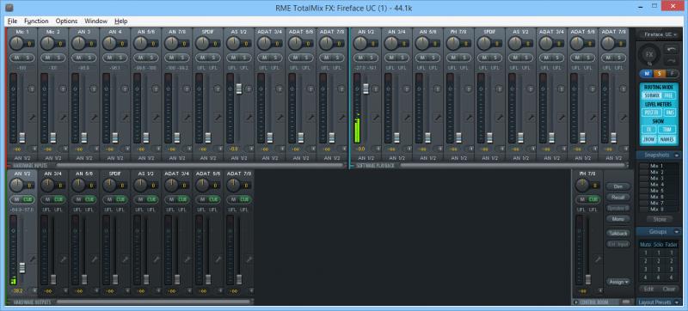Click the Mic 1 channel fader handle
The width and height of the screenshot is (688, 311).
click(22, 138)
